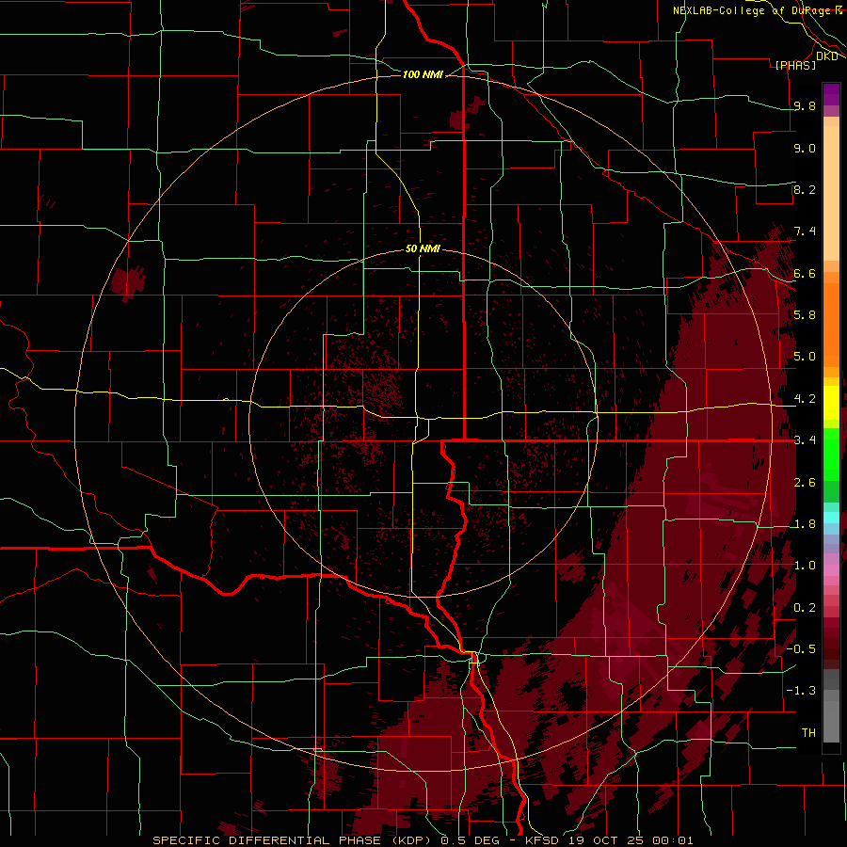This screenshot has height=847, width=847.
Task: Click the 1.8 legend value
Action: coord(805,524)
